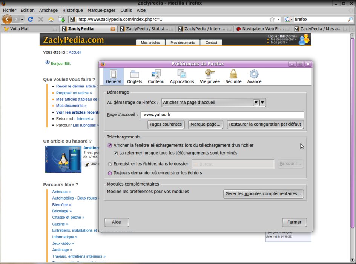Open the Onglets preferences panel
The height and width of the screenshot is (264, 356).
tap(135, 76)
